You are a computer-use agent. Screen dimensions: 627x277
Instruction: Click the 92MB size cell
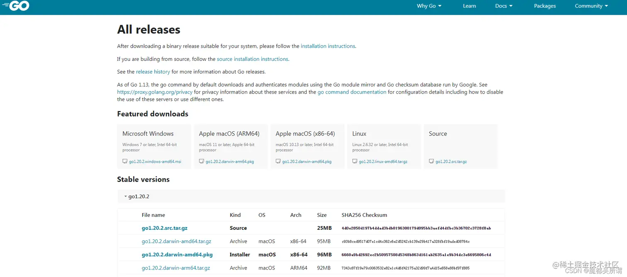(x=323, y=268)
